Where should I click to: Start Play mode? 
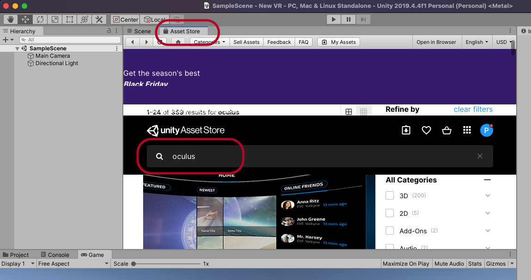click(333, 19)
